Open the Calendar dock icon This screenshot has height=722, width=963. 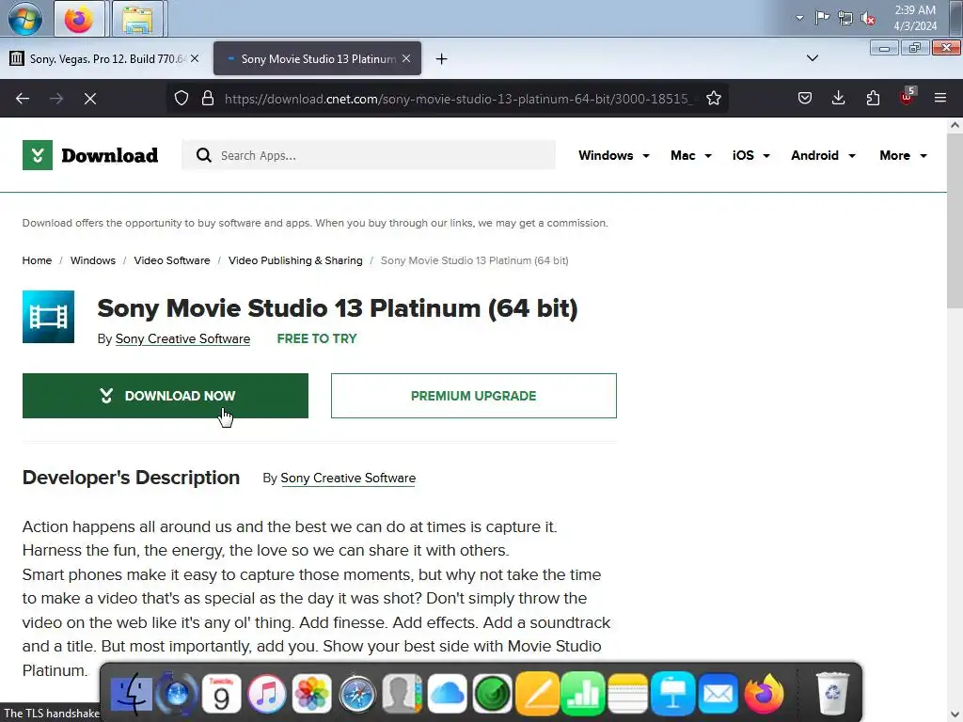point(221,695)
